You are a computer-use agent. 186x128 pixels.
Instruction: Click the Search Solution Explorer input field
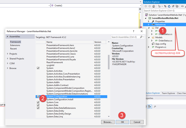tap(164, 11)
